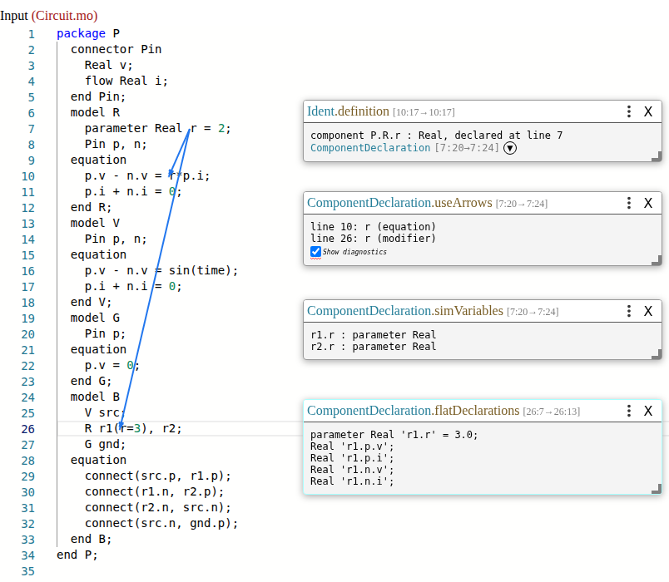Viewport: 669px width, 582px height.
Task: Click 'connect(src.p, r1.p);' on line 29
Action: tap(158, 476)
